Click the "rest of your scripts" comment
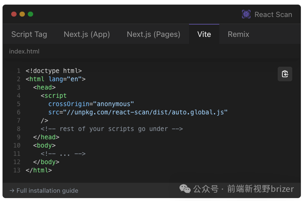 tap(112, 129)
